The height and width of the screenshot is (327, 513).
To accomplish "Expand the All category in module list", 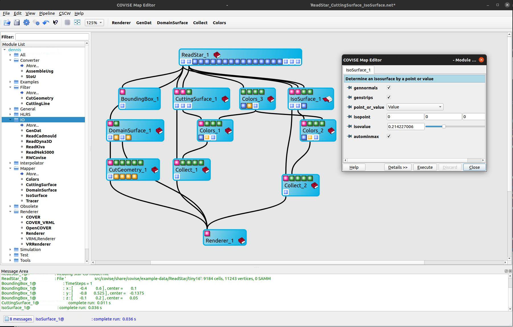I will [10, 55].
